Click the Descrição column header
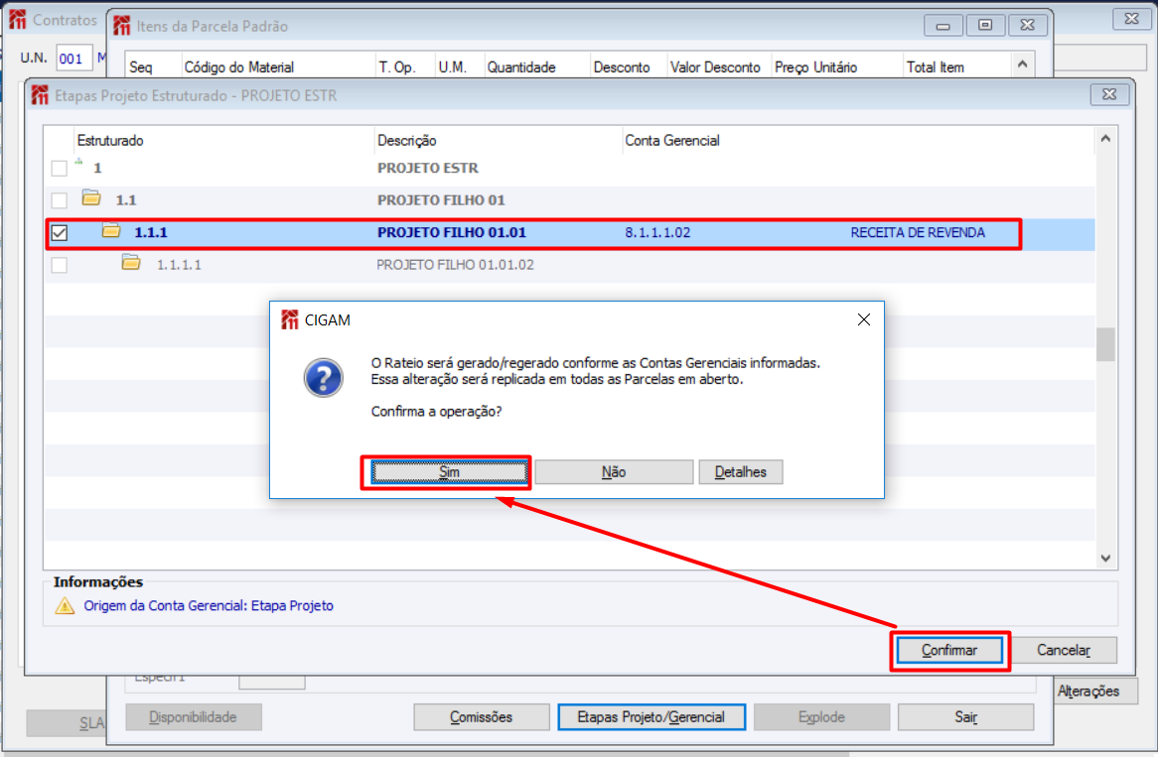The height and width of the screenshot is (757, 1158). pyautogui.click(x=407, y=140)
